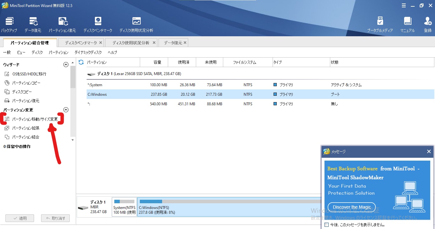435x229 pixels.
Task: Select the 540.00 MB partition row
Action: pos(260,104)
